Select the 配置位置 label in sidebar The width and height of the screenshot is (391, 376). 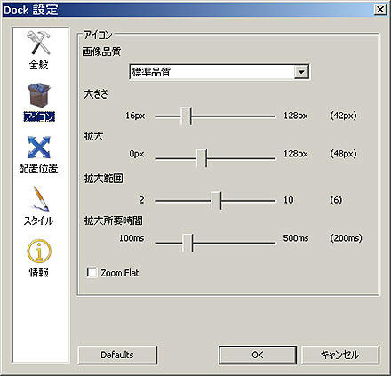pos(38,169)
